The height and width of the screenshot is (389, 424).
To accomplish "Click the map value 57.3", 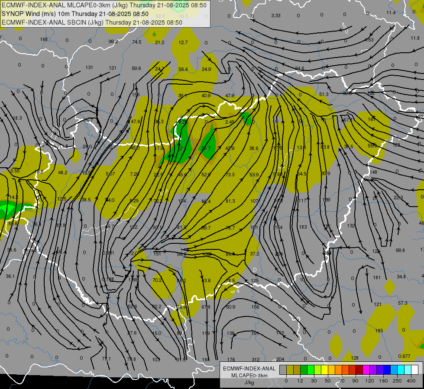I will [403, 303].
